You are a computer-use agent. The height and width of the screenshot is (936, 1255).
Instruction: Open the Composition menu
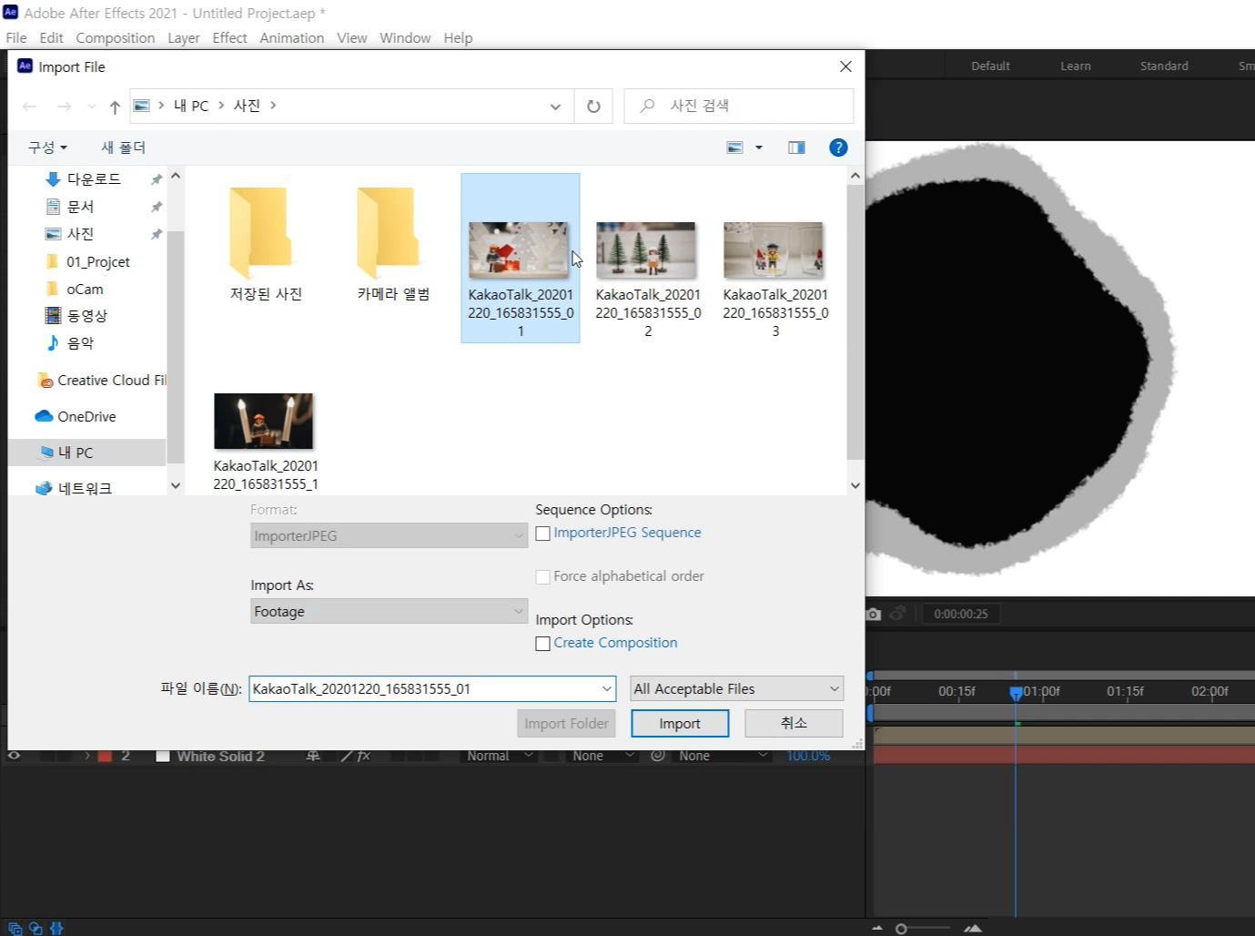tap(116, 37)
